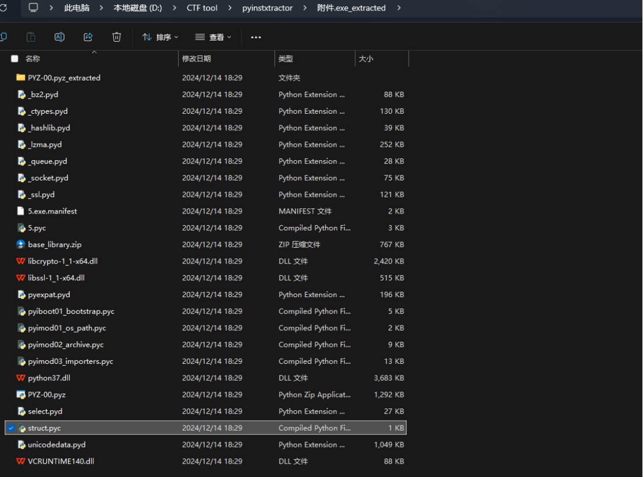Click the share toolbar icon
The image size is (643, 477).
pos(88,37)
